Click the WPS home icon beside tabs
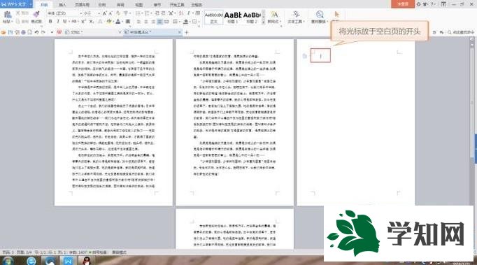The image size is (477, 265). coord(59,32)
